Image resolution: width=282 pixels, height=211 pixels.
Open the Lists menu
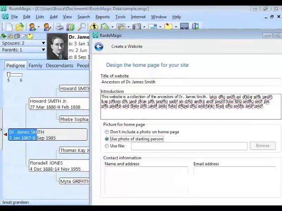pos(40,17)
